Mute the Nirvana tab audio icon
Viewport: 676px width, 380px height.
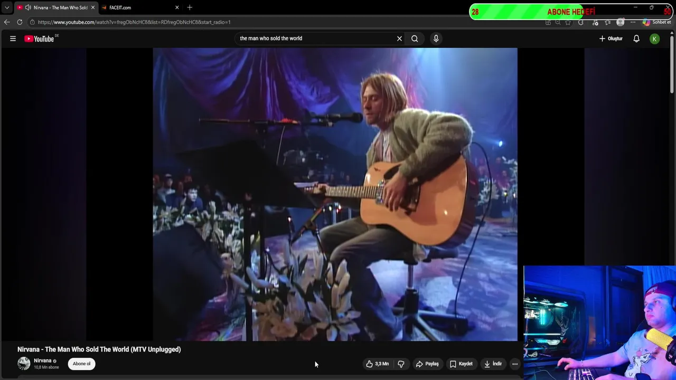[27, 7]
